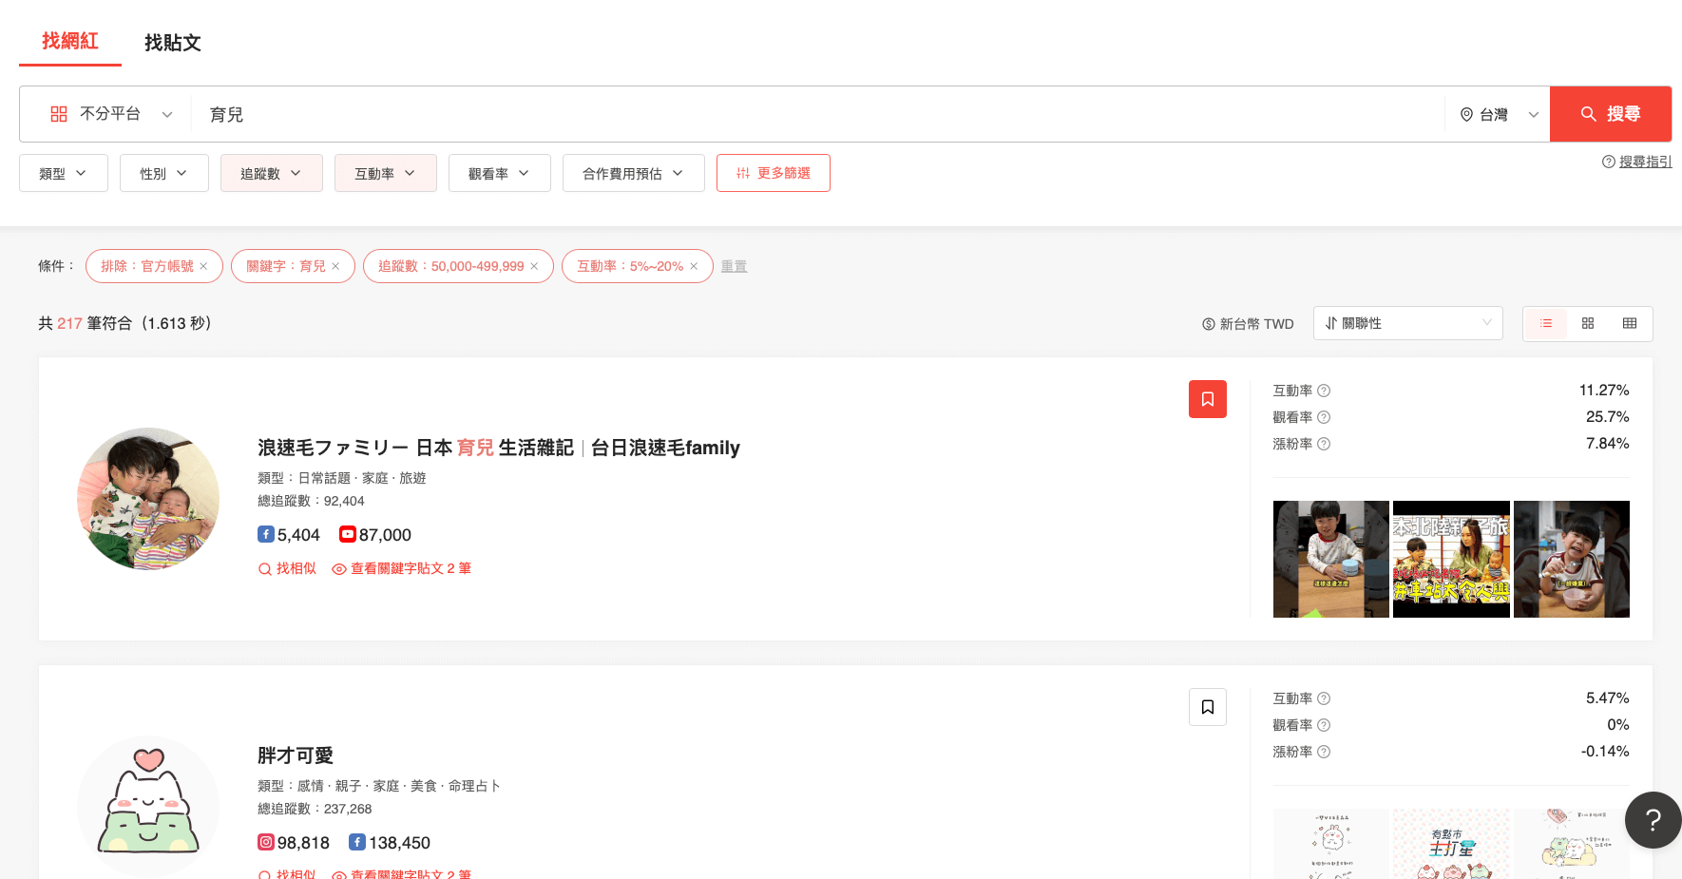
Task: Switch to the 找網紅 tab
Action: [x=70, y=41]
